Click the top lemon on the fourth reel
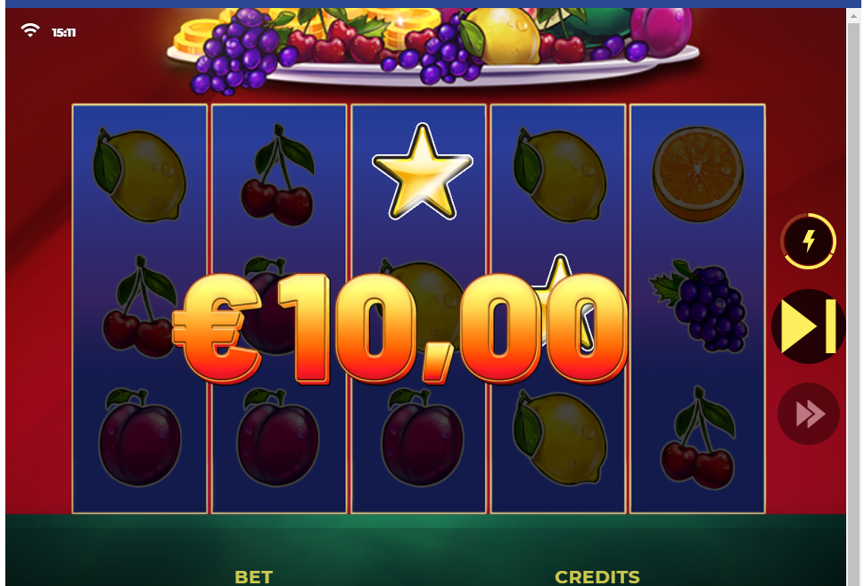The width and height of the screenshot is (864, 586). [560, 175]
